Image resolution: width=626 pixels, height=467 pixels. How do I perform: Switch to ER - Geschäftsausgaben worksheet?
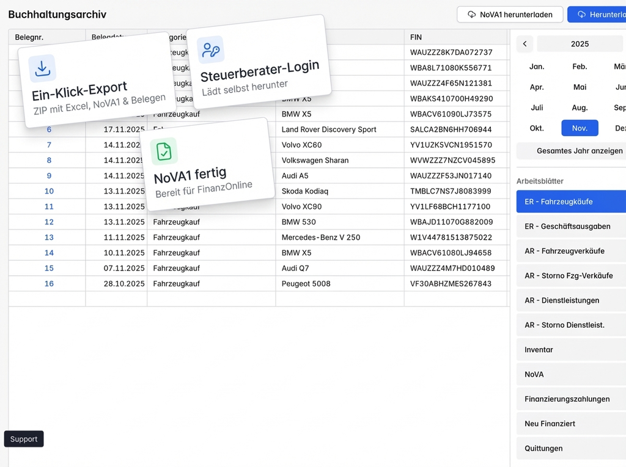coord(571,226)
